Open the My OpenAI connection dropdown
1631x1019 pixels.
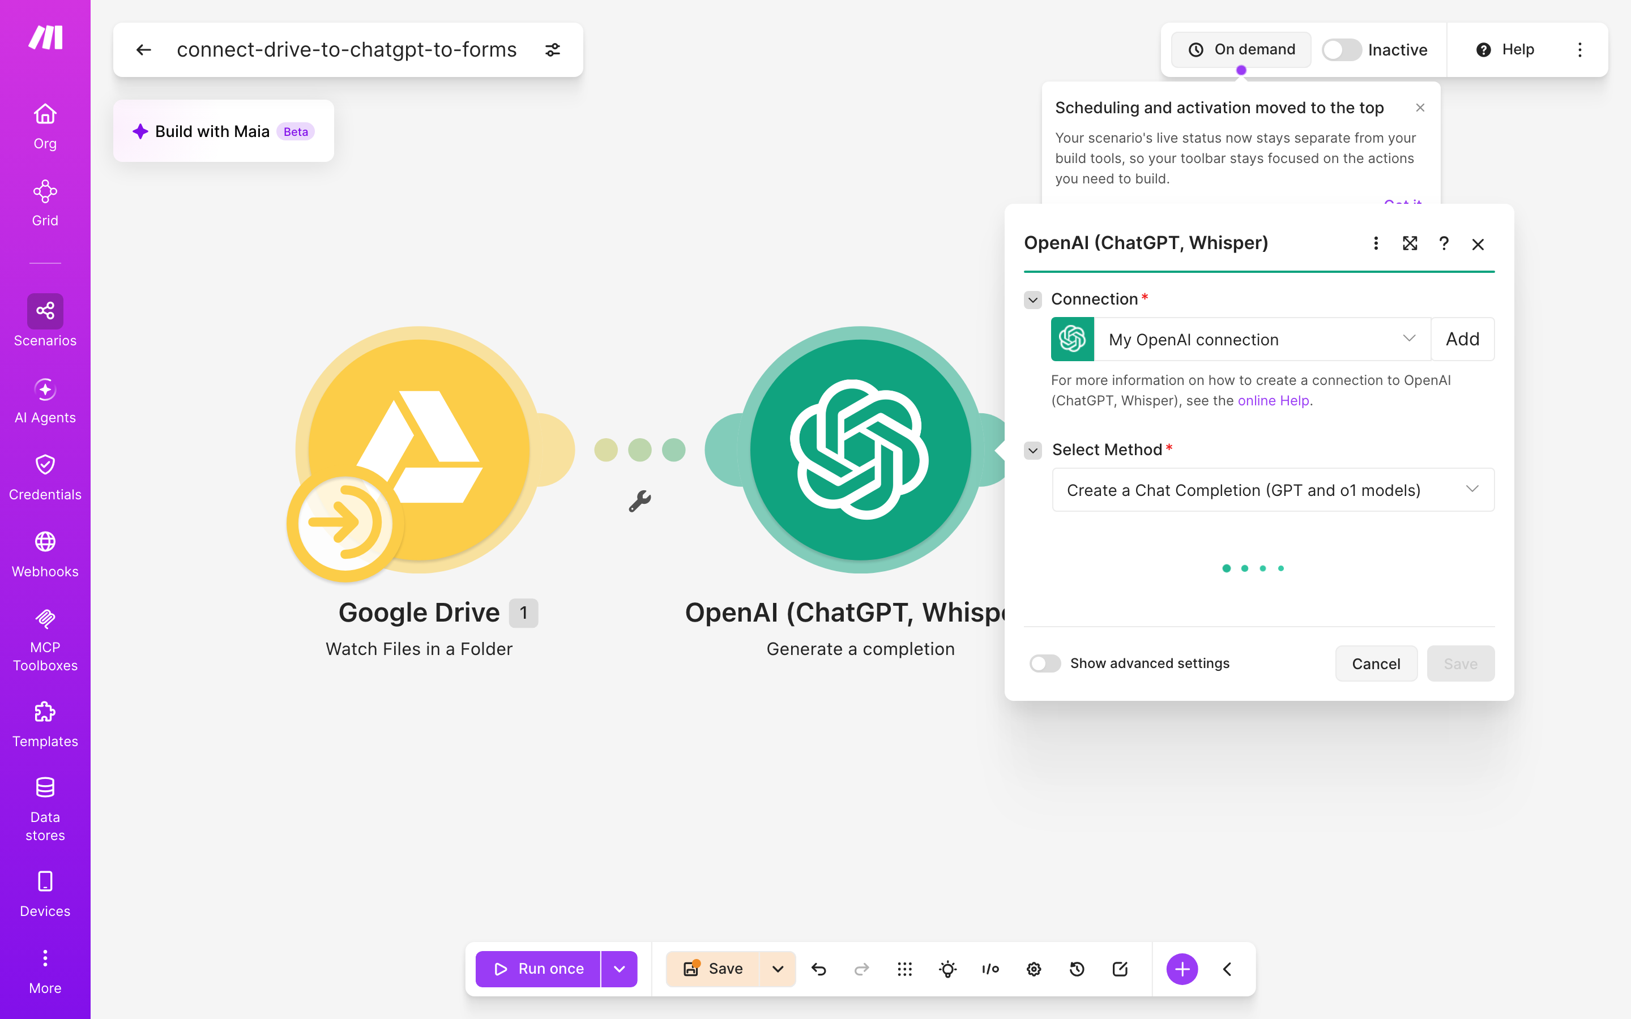(1262, 339)
